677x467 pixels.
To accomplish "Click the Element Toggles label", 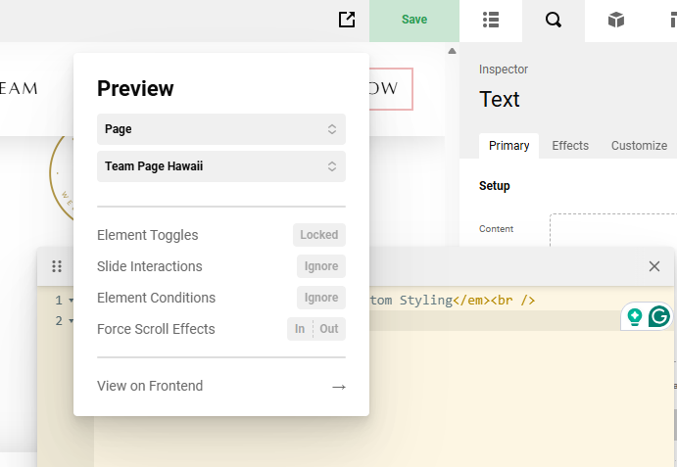I will tap(148, 235).
